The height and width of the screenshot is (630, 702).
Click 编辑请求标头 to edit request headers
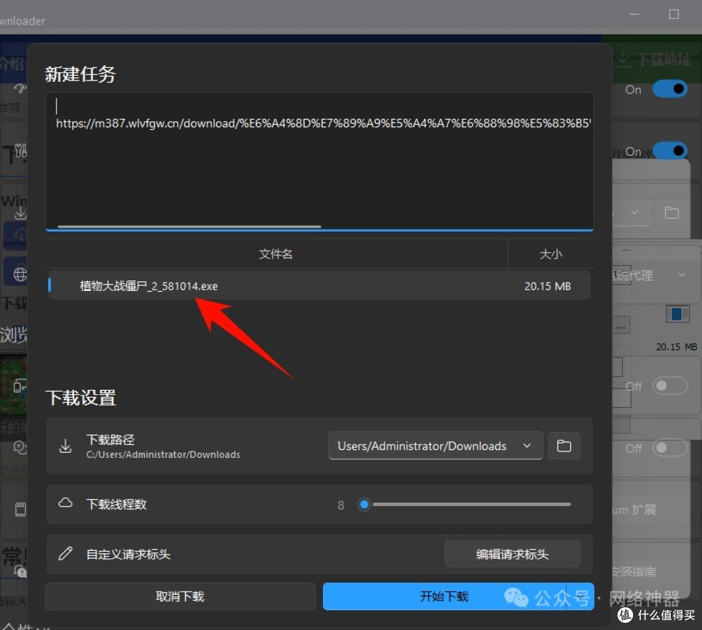click(513, 553)
